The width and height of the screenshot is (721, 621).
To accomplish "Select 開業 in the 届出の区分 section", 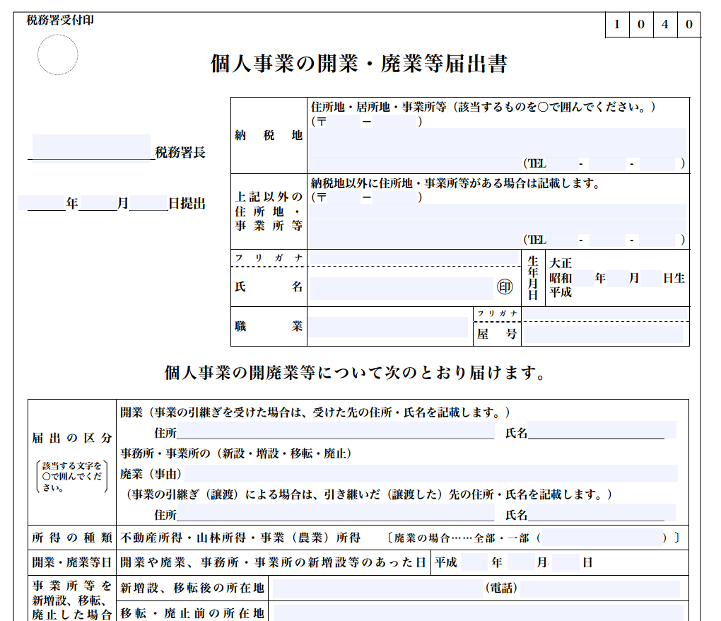I will tap(133, 411).
